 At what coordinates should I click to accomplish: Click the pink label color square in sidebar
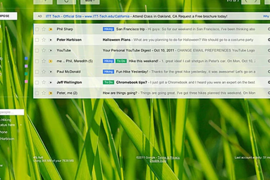[x=26, y=81]
